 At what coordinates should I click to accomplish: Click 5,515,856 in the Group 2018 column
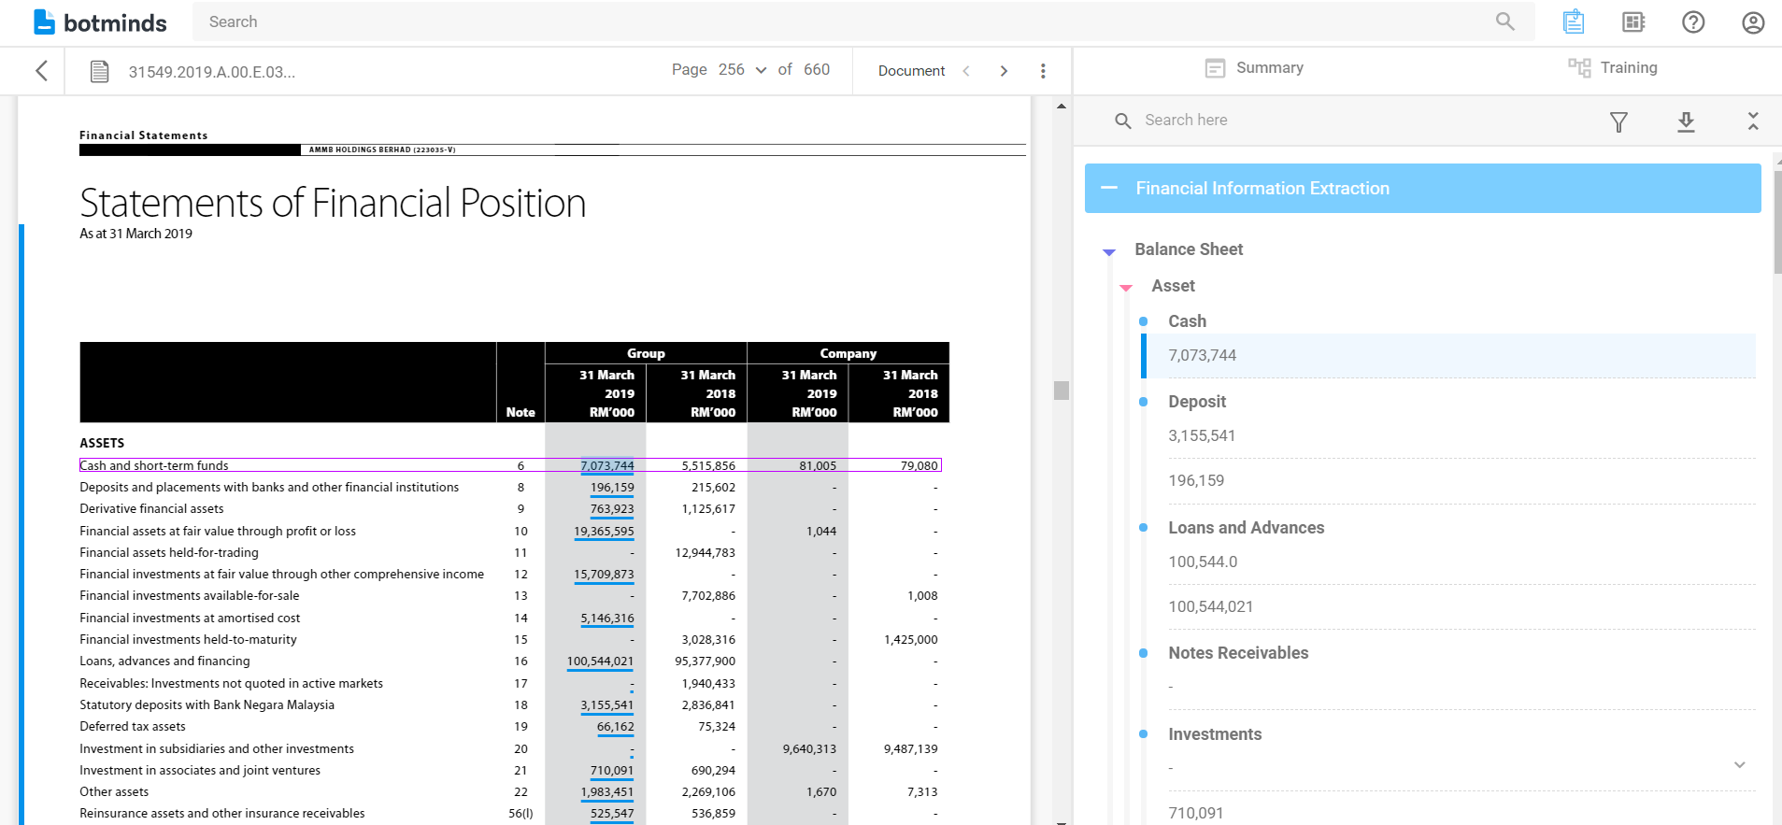[x=708, y=465]
